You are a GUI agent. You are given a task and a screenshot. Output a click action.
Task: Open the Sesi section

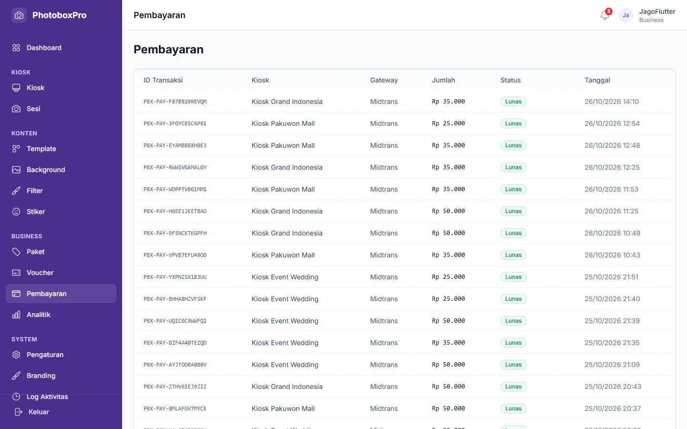click(61, 109)
